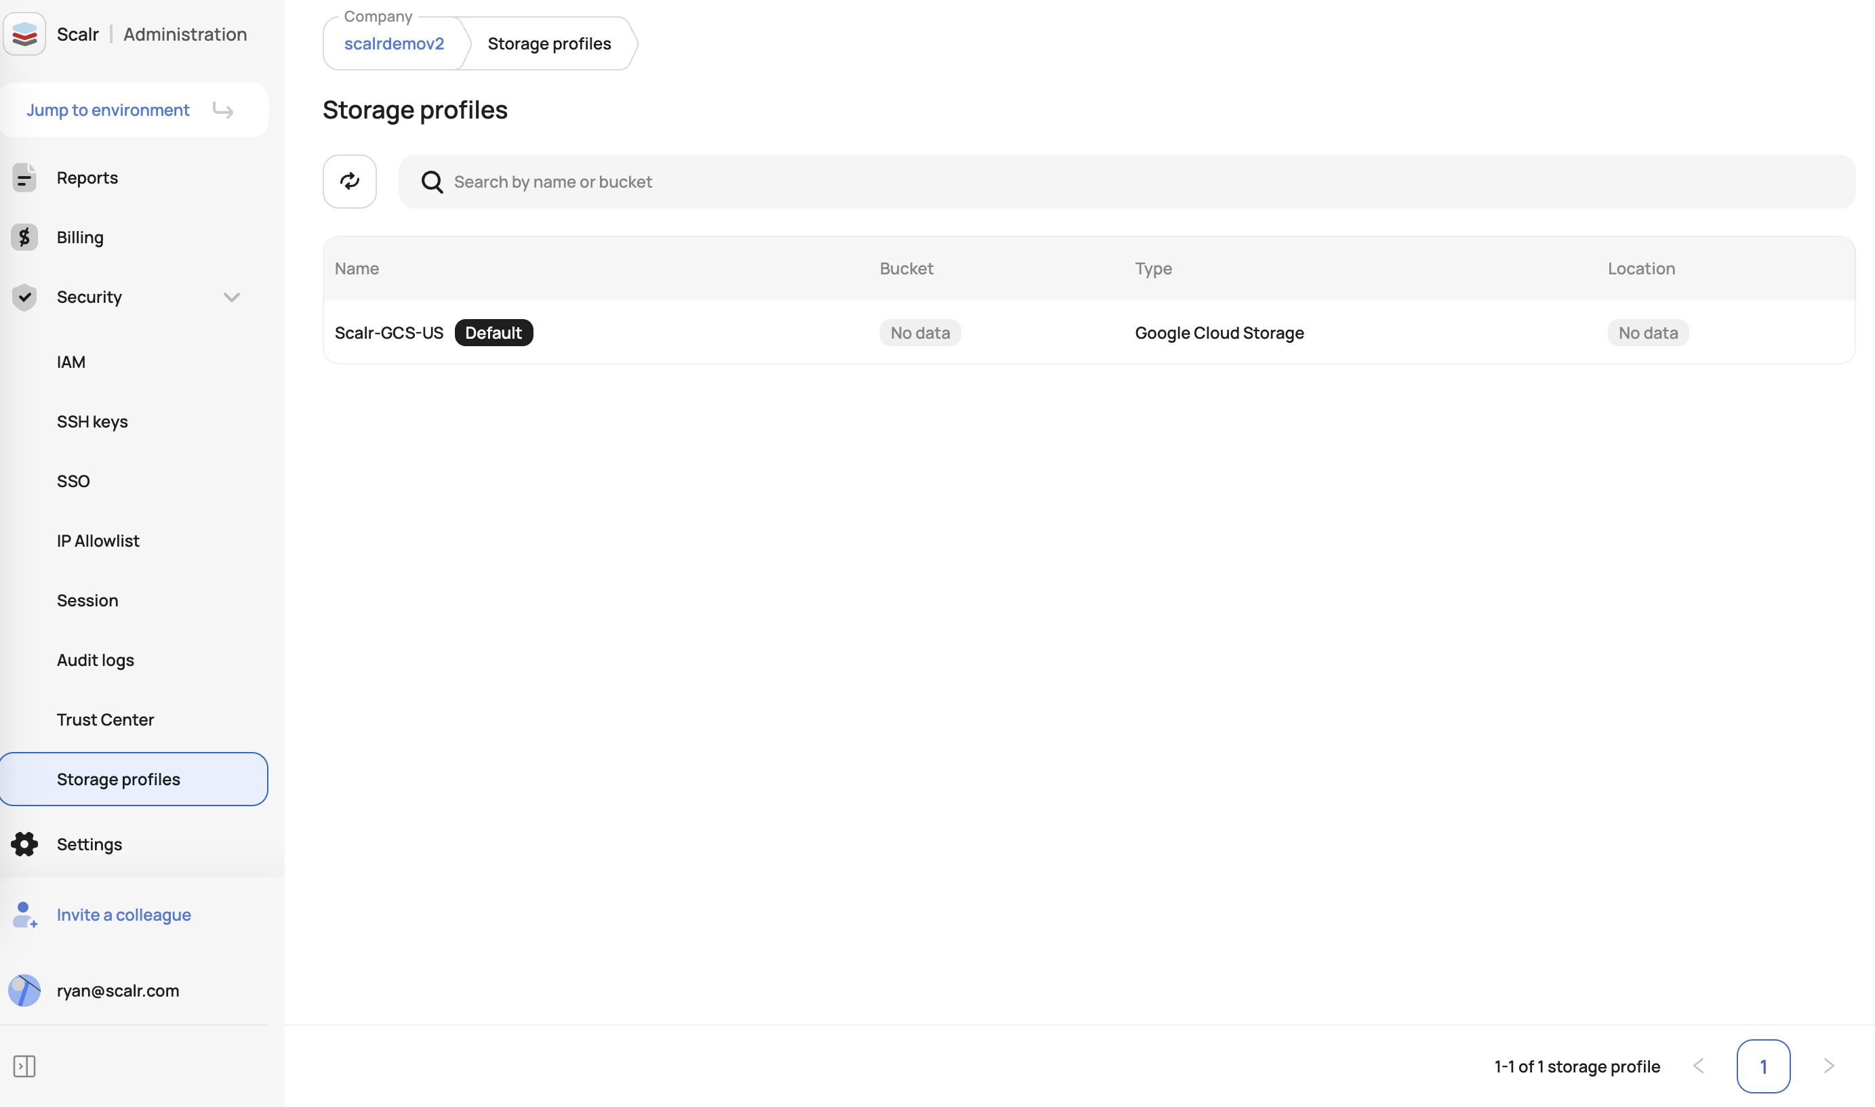Image resolution: width=1875 pixels, height=1107 pixels.
Task: Click the Invite a colleague person icon
Action: point(24,915)
